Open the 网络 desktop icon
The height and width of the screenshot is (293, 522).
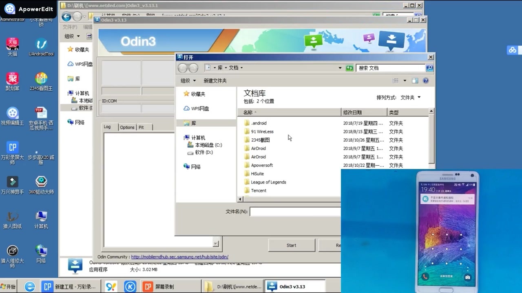(x=41, y=254)
